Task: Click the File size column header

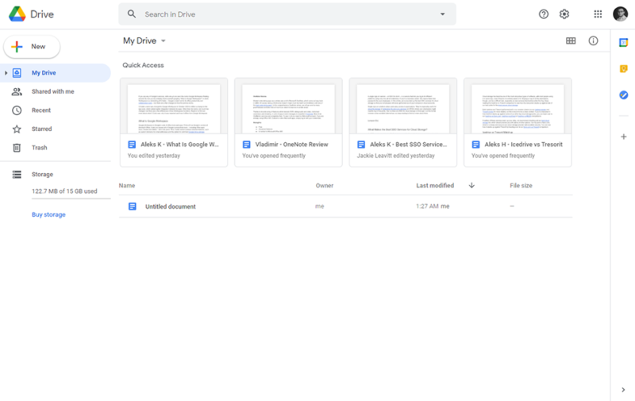Action: click(x=521, y=186)
